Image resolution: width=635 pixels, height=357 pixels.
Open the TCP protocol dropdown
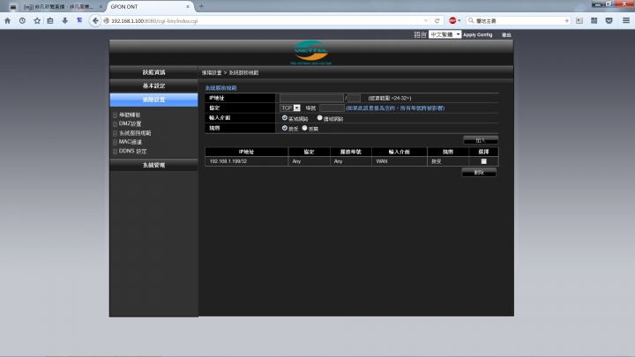(x=290, y=108)
